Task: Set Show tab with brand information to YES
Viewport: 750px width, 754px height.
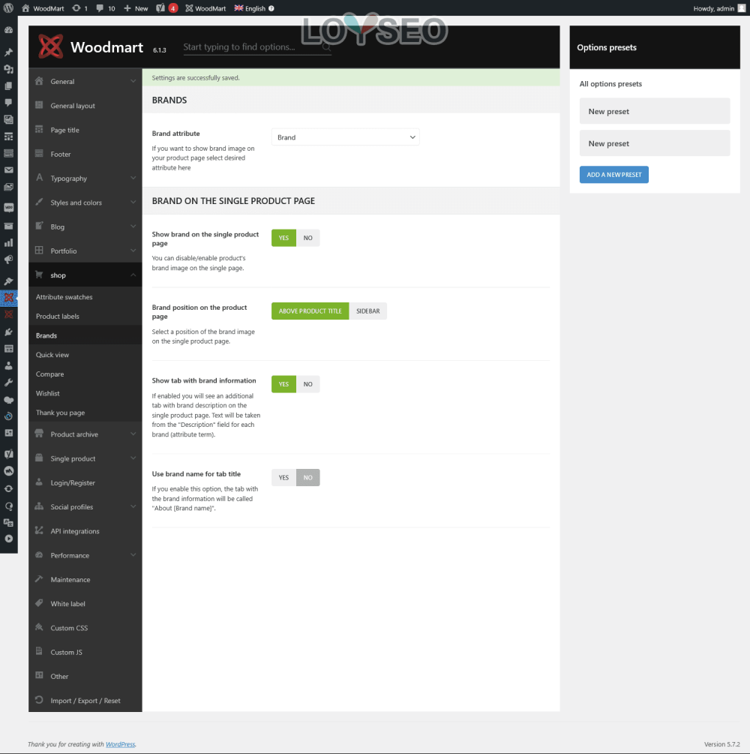Action: point(283,384)
